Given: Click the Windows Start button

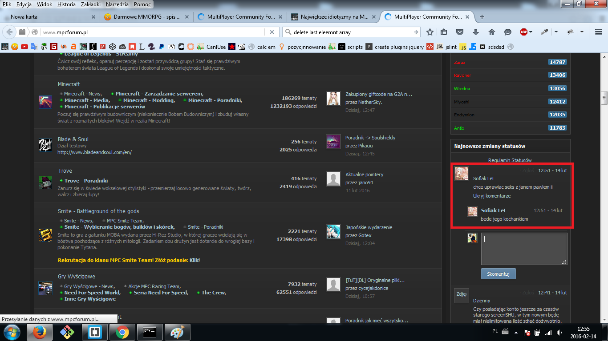Looking at the screenshot, I should pyautogui.click(x=12, y=332).
